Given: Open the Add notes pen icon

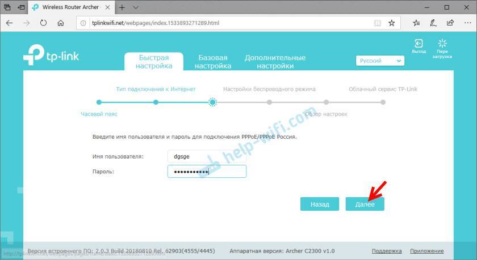Looking at the screenshot, I should [x=433, y=23].
